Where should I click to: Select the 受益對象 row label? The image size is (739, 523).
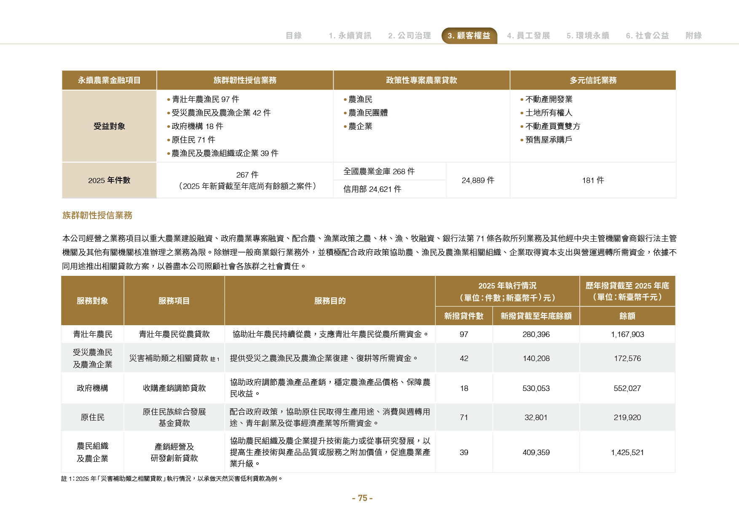coord(109,126)
